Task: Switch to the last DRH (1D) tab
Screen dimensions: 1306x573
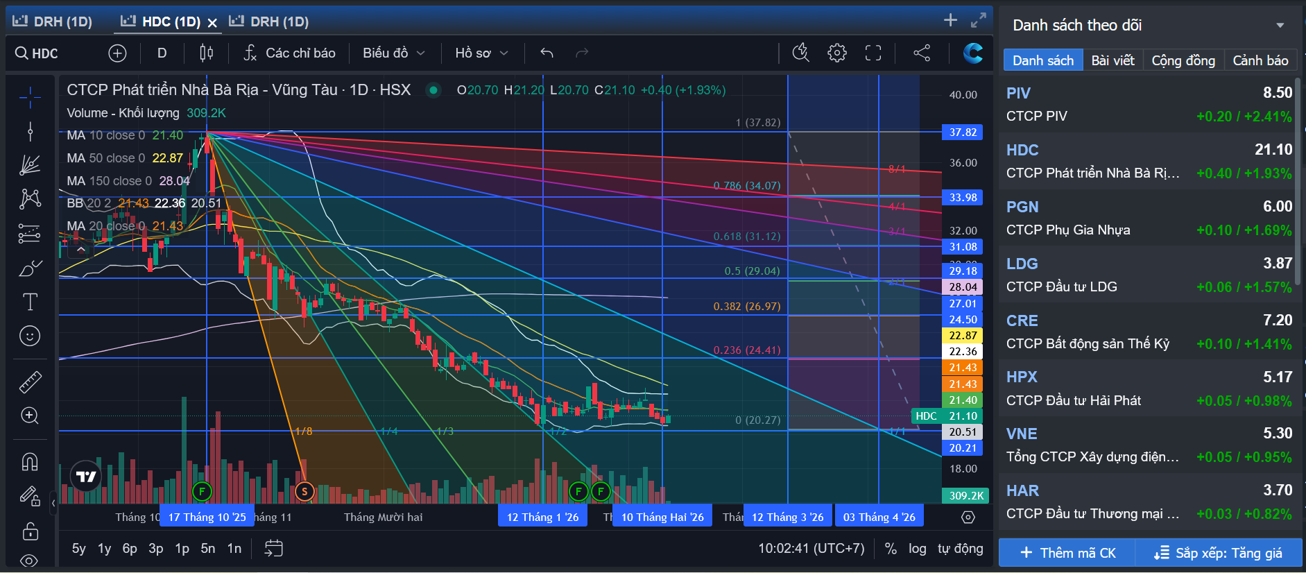Action: coord(269,22)
